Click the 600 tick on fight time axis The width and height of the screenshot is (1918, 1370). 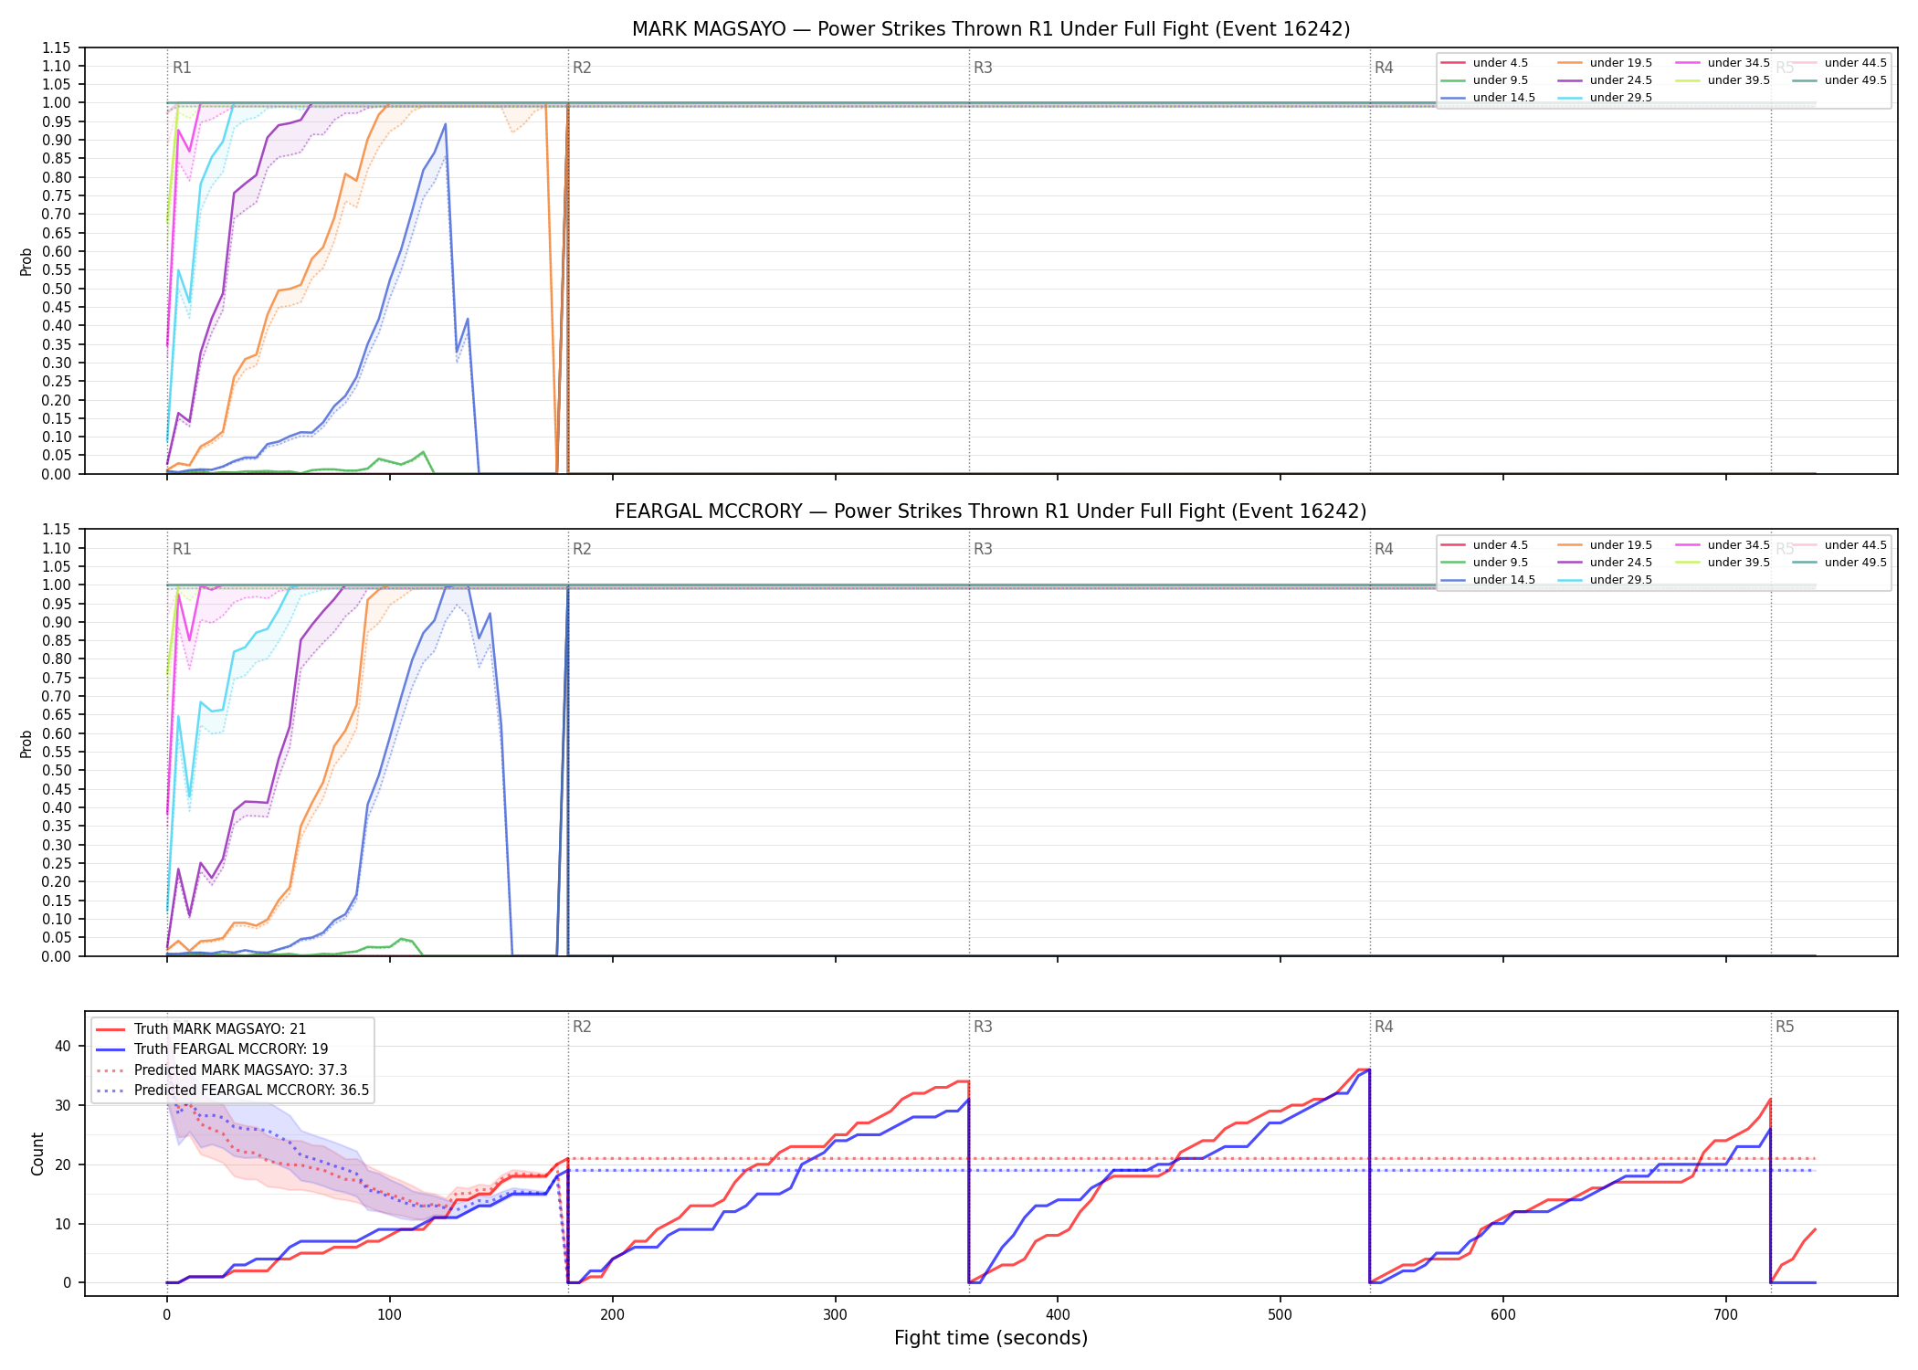[1503, 1315]
